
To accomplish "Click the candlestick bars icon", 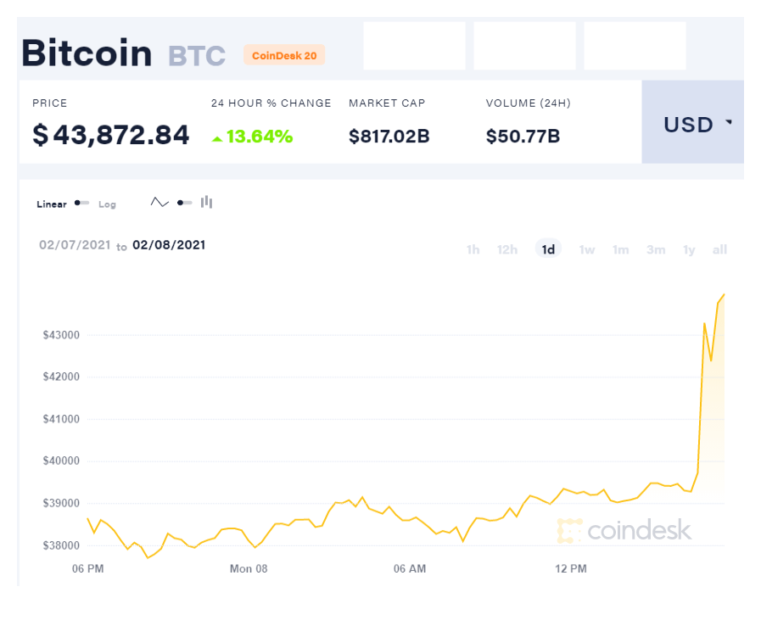I will (x=206, y=203).
